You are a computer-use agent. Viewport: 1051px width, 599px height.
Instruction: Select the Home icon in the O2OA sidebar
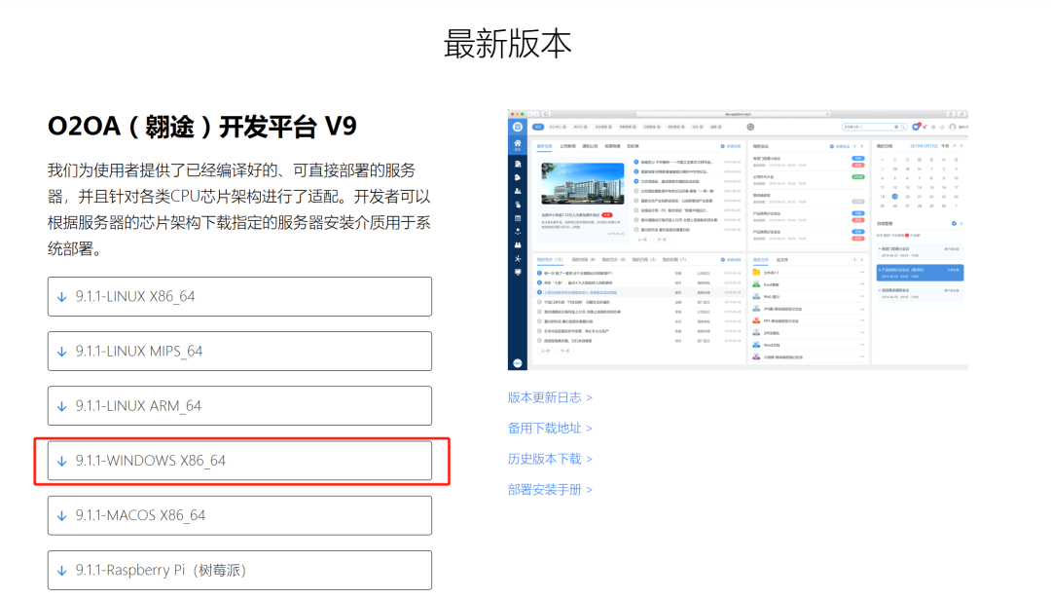520,142
